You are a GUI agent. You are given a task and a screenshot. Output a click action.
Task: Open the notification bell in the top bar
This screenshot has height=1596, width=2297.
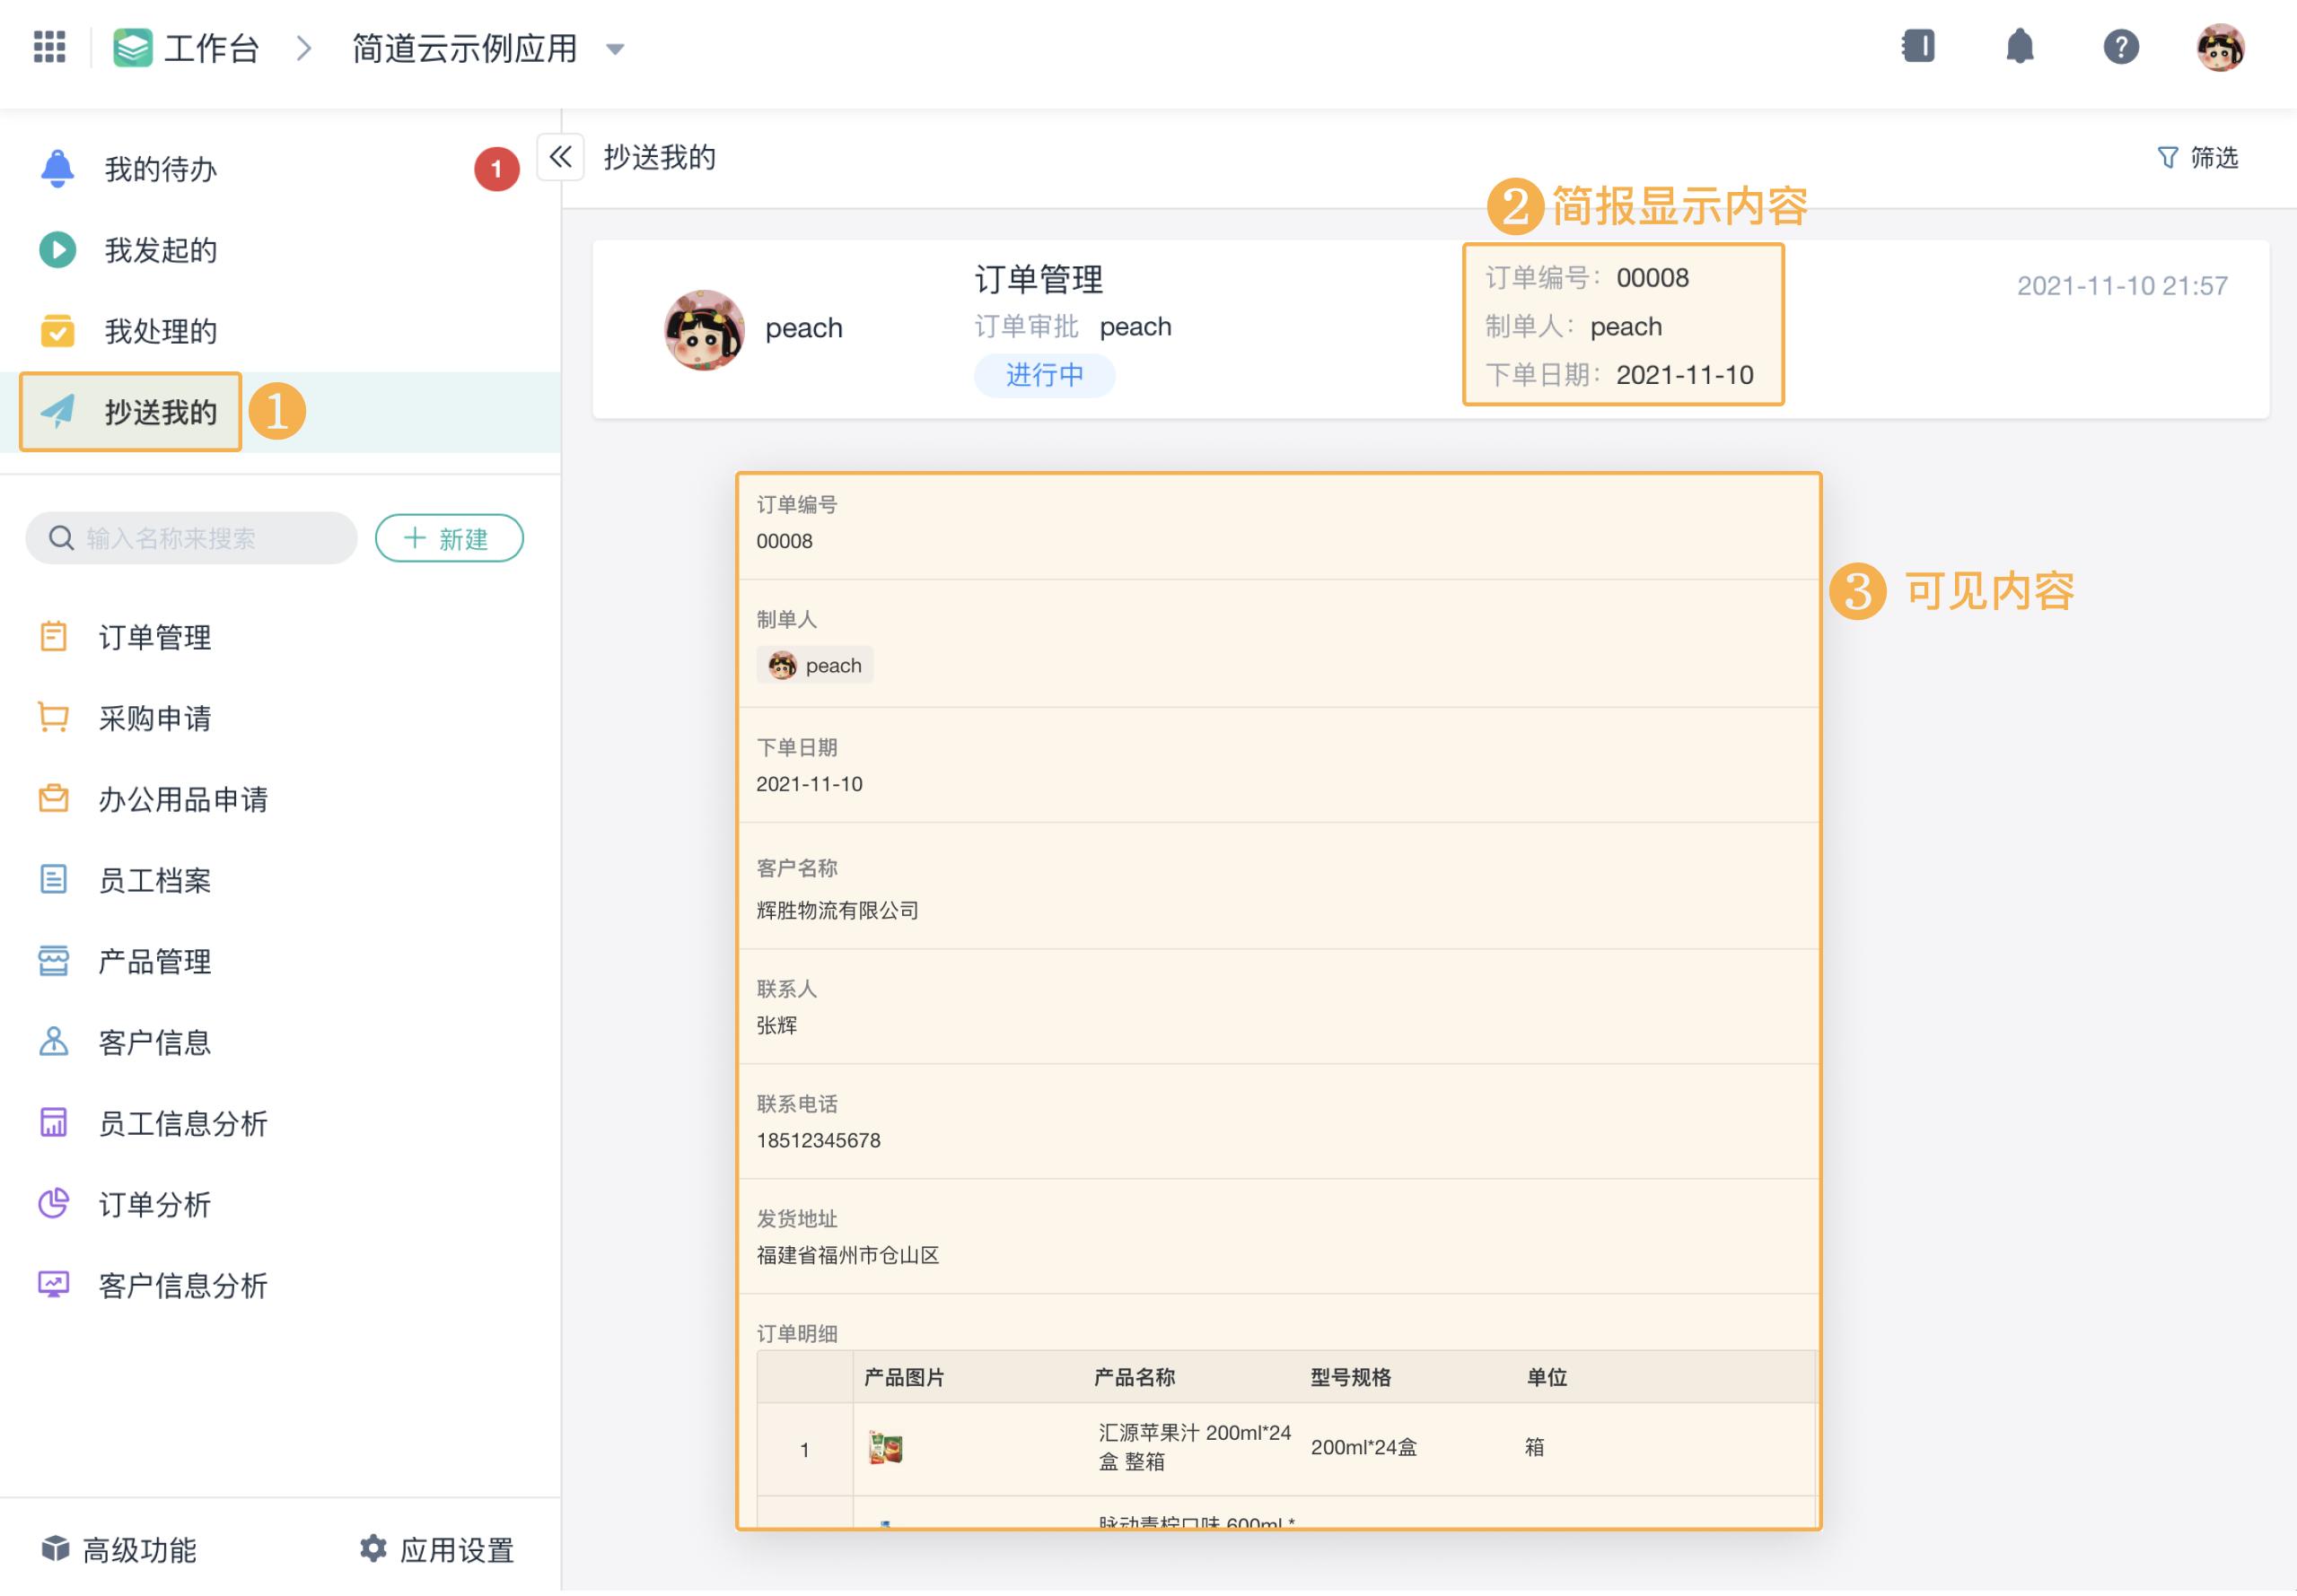(2019, 47)
